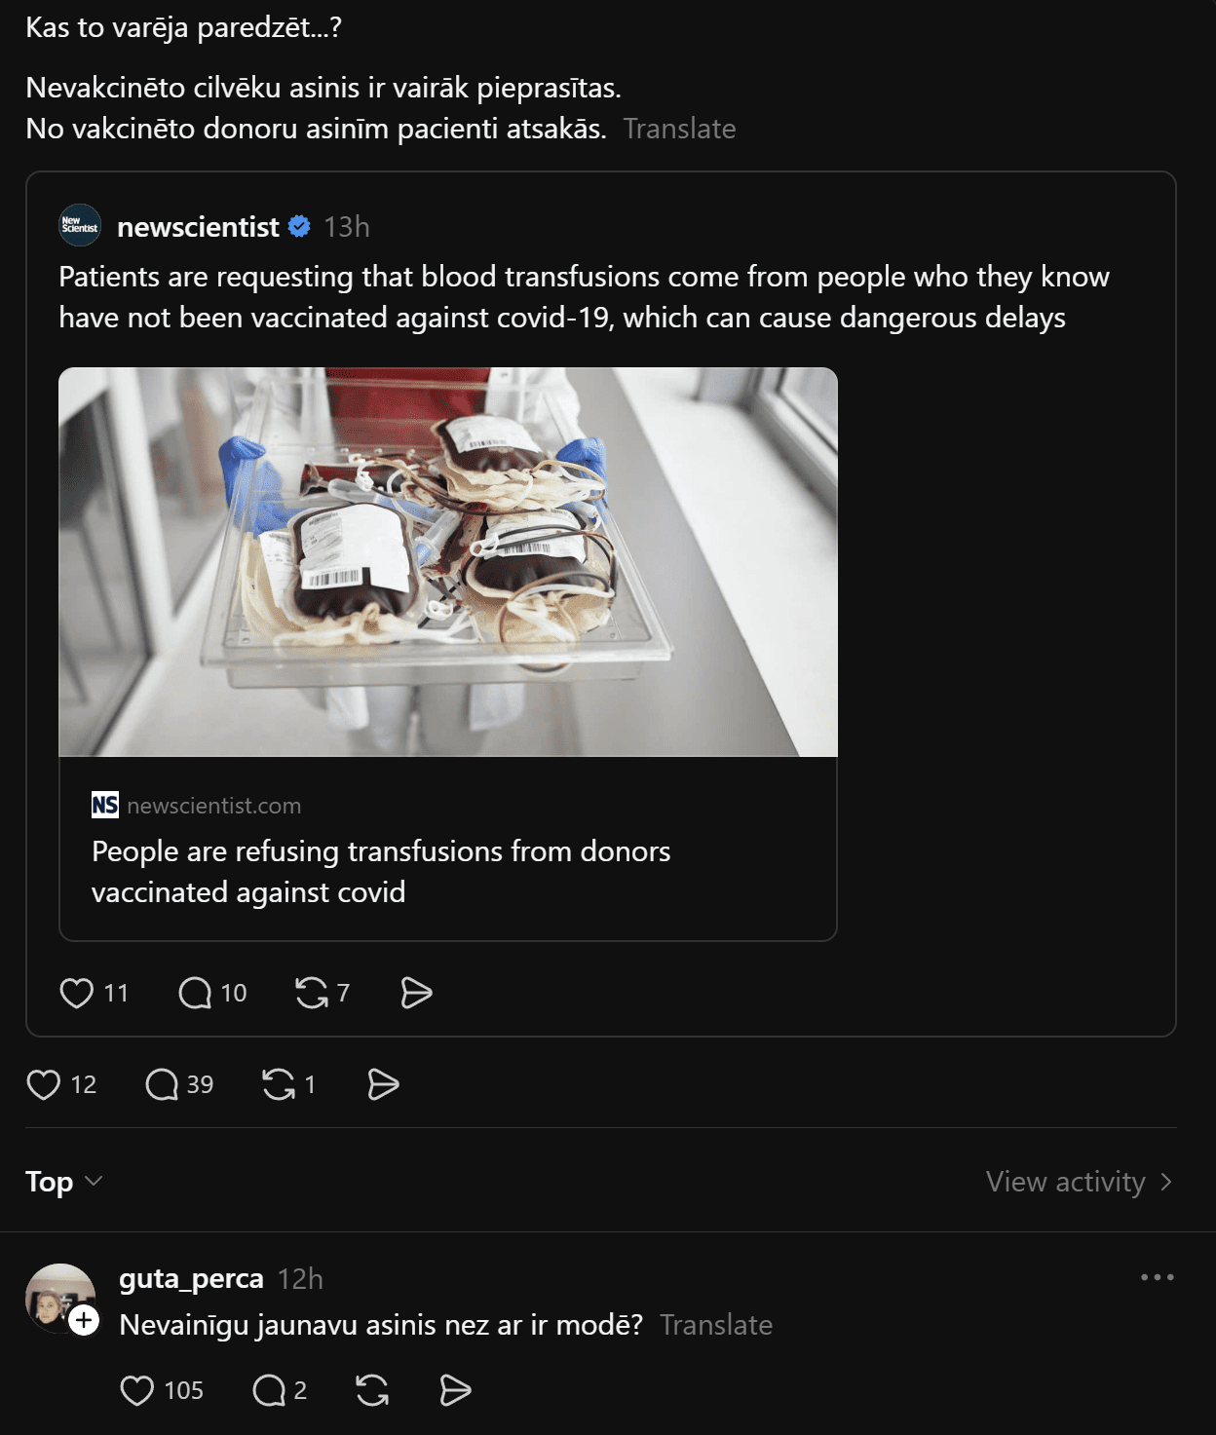Share guta_perca's comment
This screenshot has height=1435, width=1216.
coord(455,1390)
